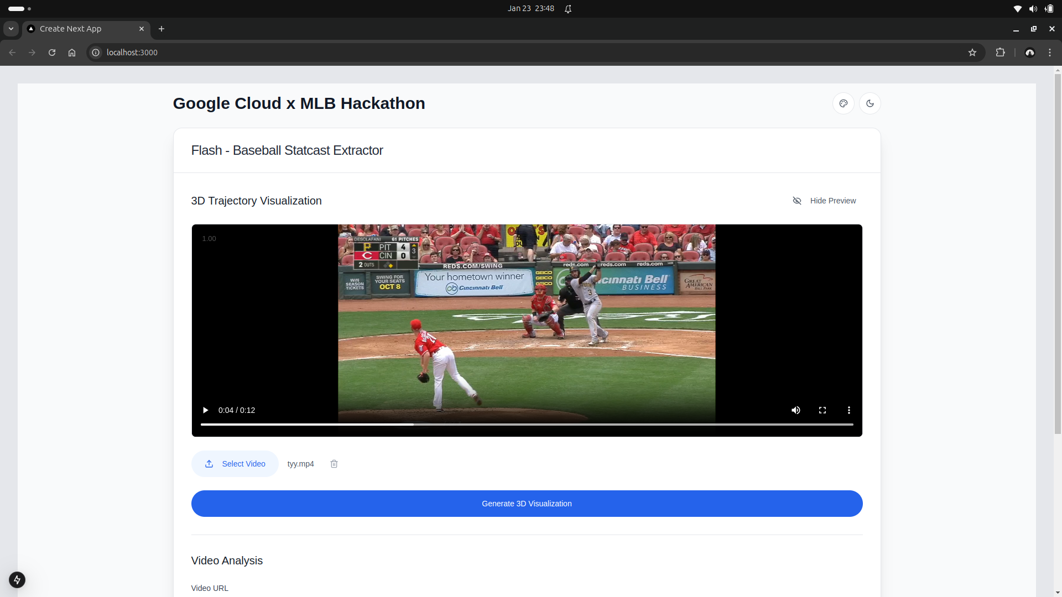Play the baseball video
The image size is (1062, 597).
click(x=205, y=410)
